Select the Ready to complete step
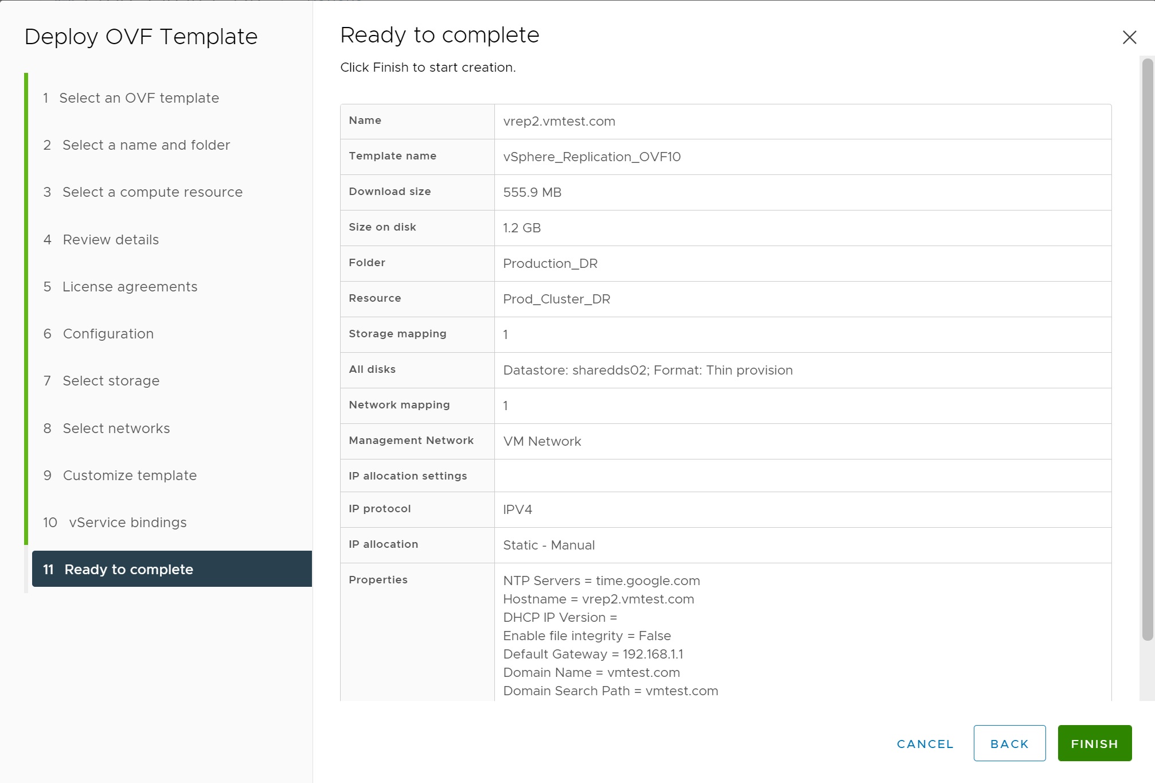Image resolution: width=1155 pixels, height=783 pixels. coord(128,570)
